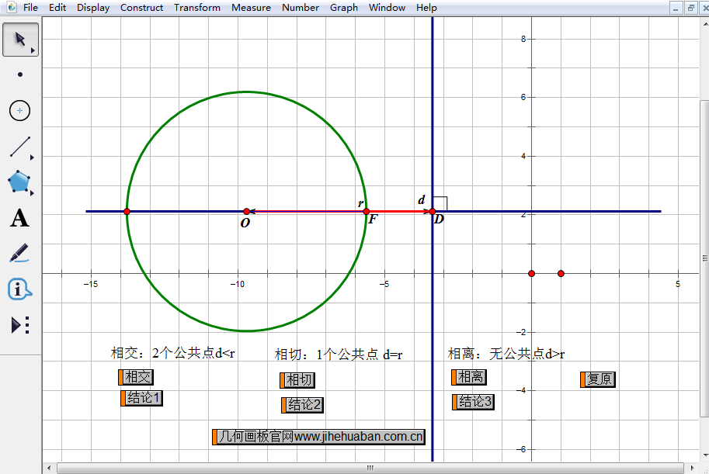Select the Marker drawing tool
Screen dimensions: 709x474
tap(19, 252)
